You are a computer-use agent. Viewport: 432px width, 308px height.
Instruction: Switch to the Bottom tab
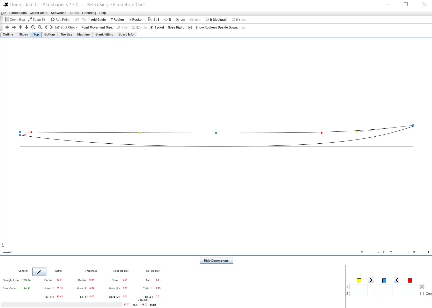(50, 34)
